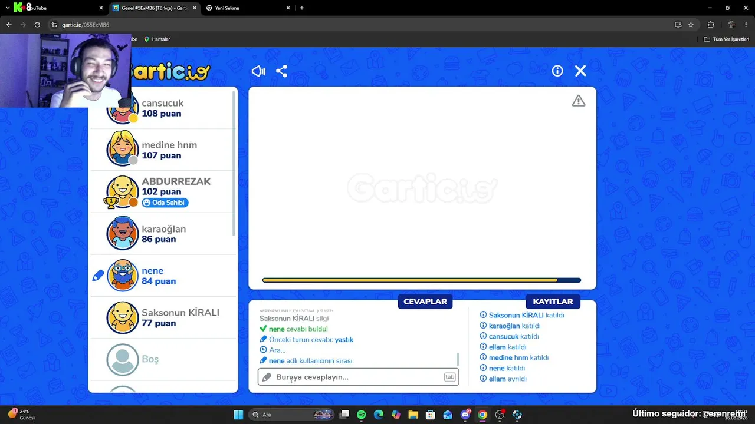Open the Tüm Yer İşaretleri folder
Screen dimensions: 755x424
coord(727,39)
